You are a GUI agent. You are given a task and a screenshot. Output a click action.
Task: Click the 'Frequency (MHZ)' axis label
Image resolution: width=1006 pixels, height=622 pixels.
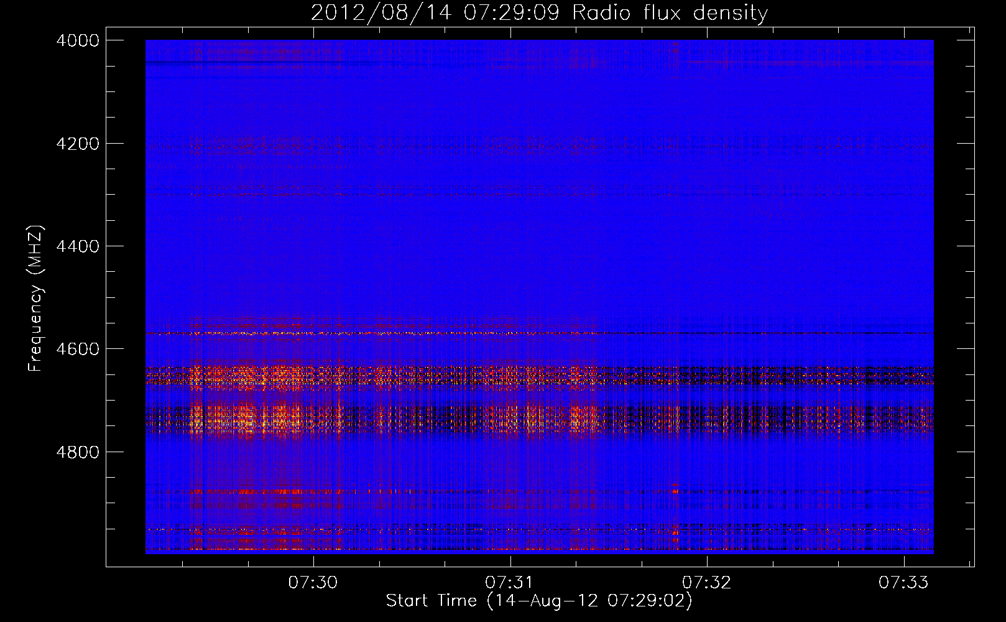[35, 299]
